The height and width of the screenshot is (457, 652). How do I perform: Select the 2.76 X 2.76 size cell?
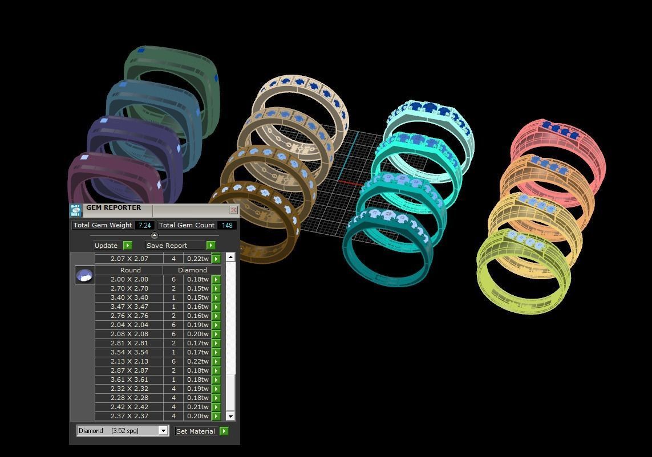coord(129,316)
